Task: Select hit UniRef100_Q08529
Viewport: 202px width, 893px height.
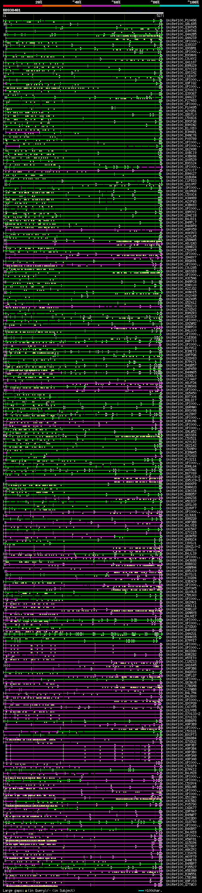Action: tap(181, 160)
